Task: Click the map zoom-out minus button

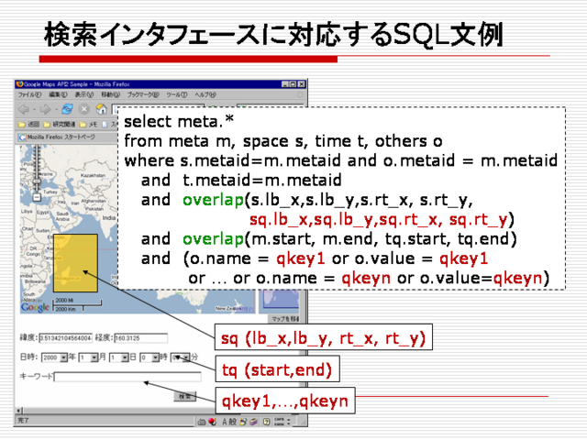Action: click(37, 197)
